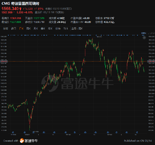This screenshot has height=145, width=155.
Task: Click the adjustment label at chart's top-right corner
Action: [x=151, y=33]
